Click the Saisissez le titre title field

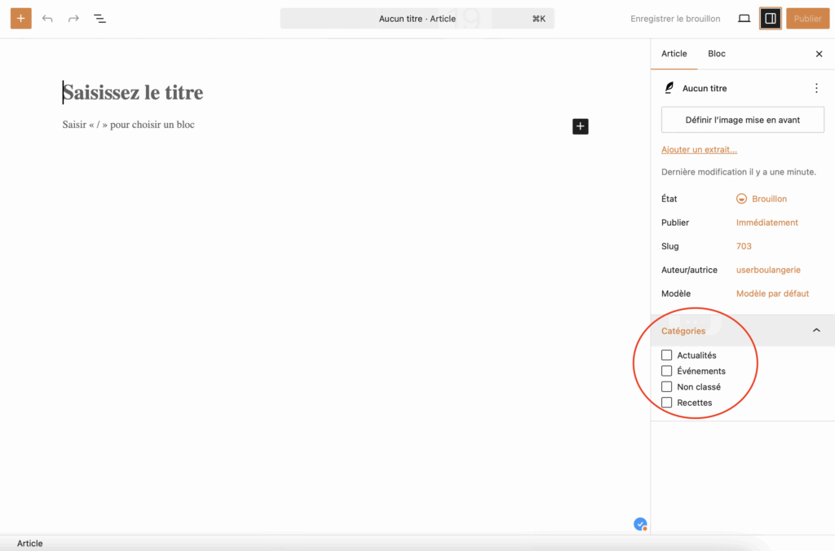[x=133, y=93]
